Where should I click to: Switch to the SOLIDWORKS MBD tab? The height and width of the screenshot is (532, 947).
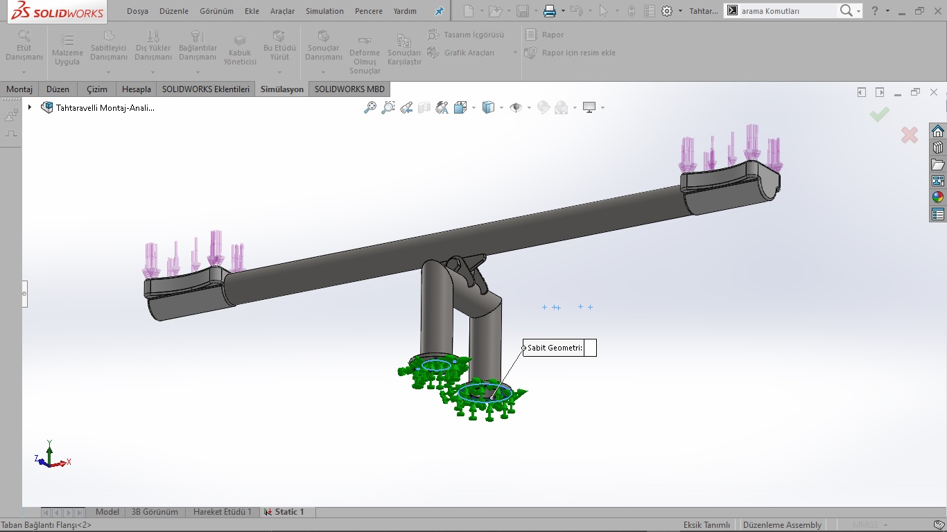pyautogui.click(x=349, y=89)
